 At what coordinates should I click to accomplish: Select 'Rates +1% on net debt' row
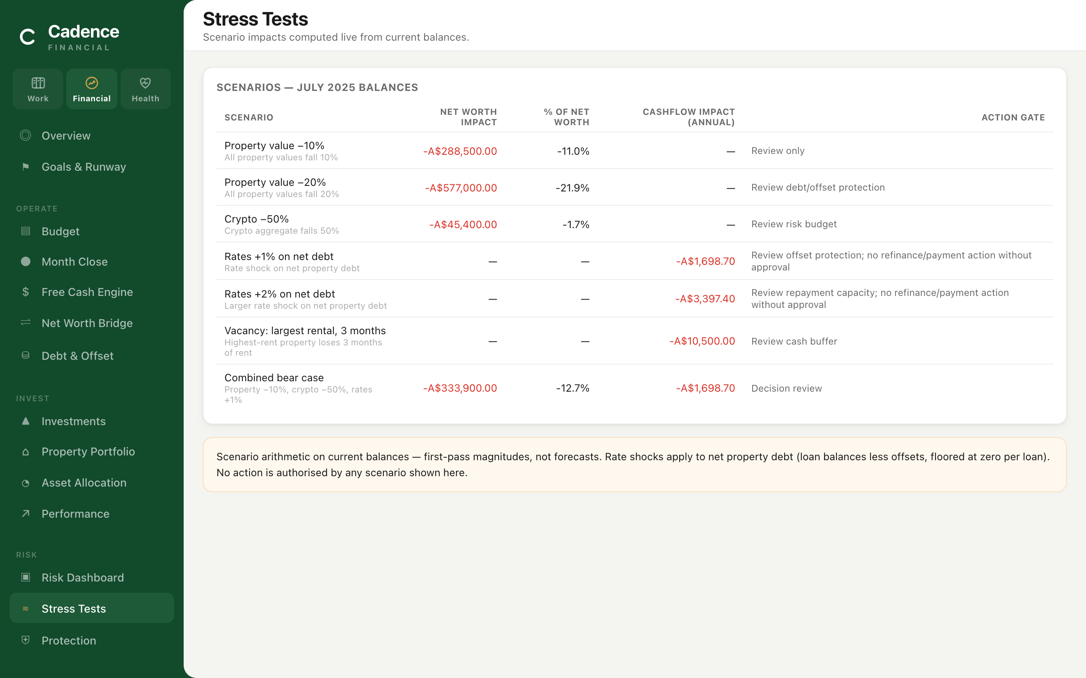pos(634,261)
